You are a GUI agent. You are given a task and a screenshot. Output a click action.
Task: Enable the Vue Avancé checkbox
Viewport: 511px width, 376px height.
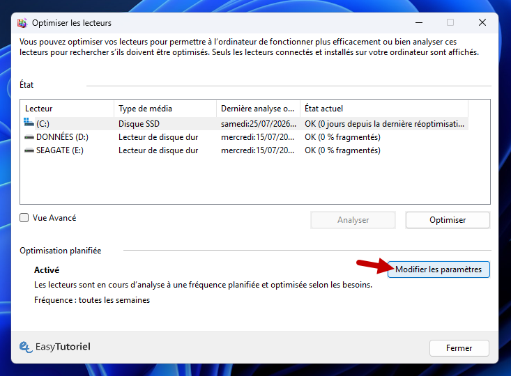point(24,218)
